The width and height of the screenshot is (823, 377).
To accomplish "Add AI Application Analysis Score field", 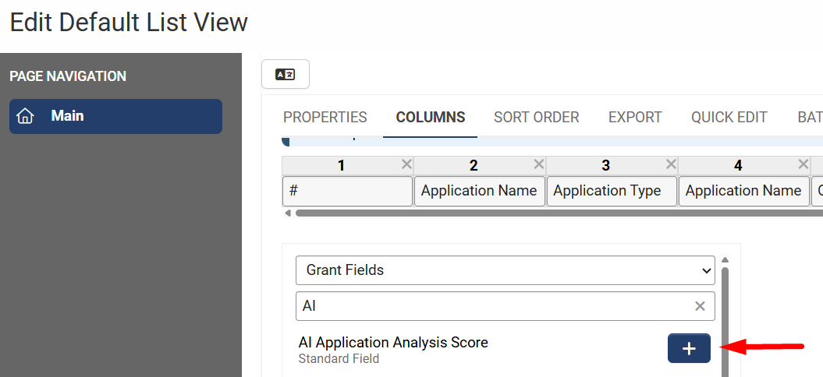I will point(689,348).
